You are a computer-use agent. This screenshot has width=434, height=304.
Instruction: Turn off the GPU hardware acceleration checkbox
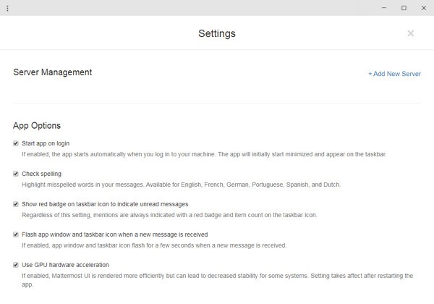click(16, 265)
